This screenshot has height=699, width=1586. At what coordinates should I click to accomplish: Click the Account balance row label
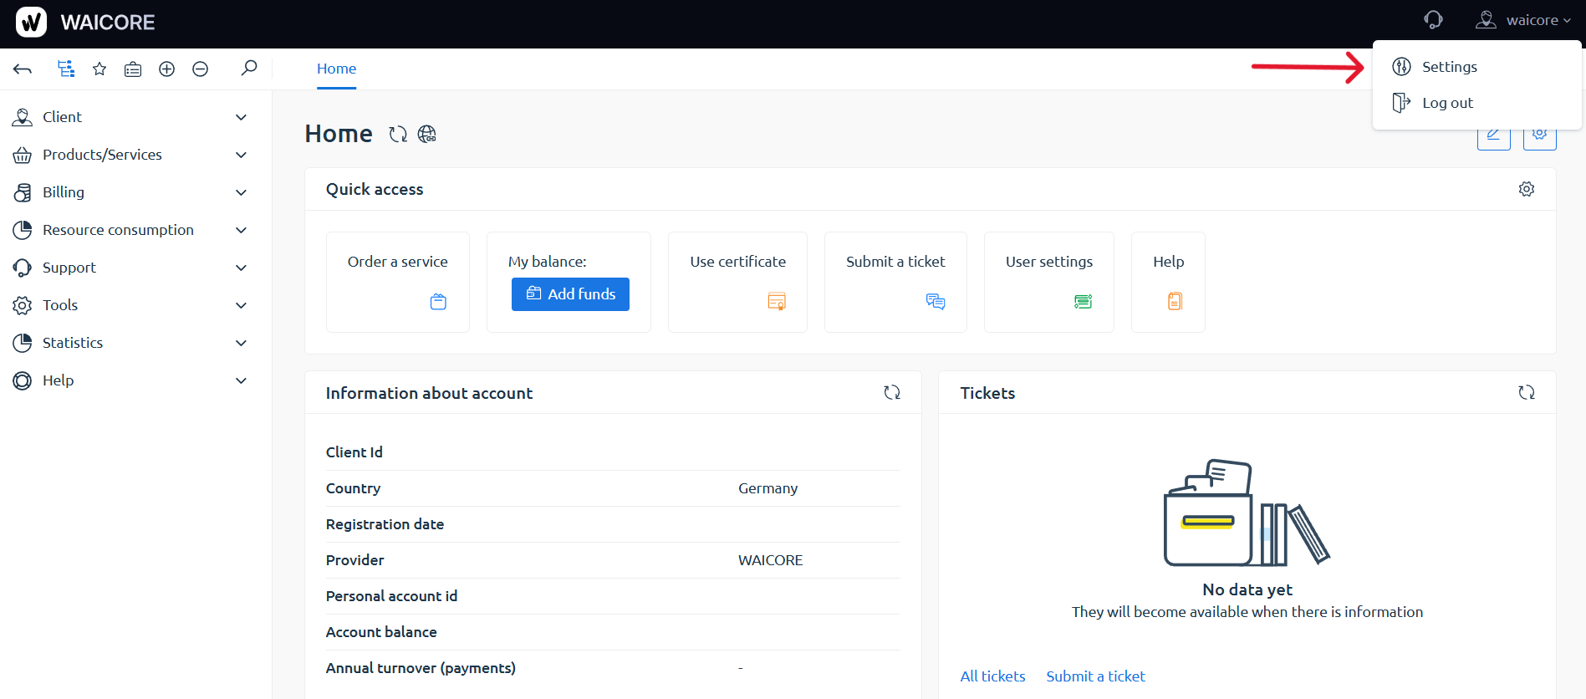click(381, 632)
